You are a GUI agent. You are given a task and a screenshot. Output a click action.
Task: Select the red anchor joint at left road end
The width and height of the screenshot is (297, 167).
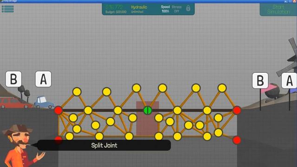[x=58, y=110]
